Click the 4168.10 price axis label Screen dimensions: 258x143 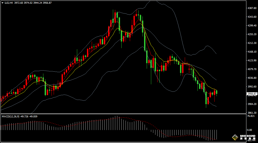pos(252,52)
